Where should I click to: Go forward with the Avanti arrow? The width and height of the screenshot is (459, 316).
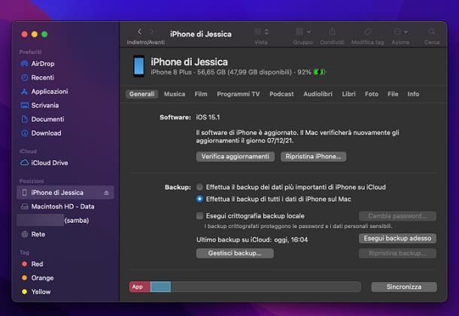(x=152, y=32)
